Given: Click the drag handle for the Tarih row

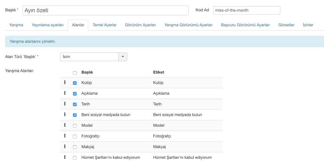Looking at the screenshot, I should click(65, 104).
